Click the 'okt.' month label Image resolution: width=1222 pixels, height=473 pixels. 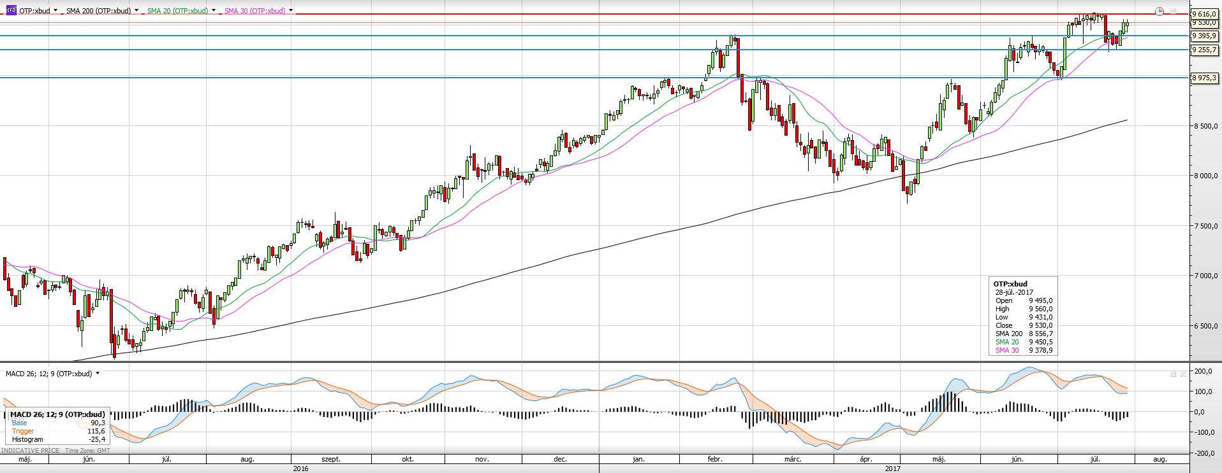408,459
